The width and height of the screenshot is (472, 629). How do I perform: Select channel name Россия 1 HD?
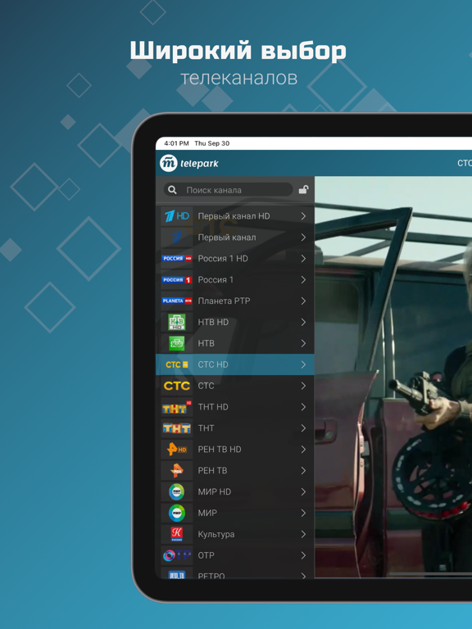coord(223,258)
